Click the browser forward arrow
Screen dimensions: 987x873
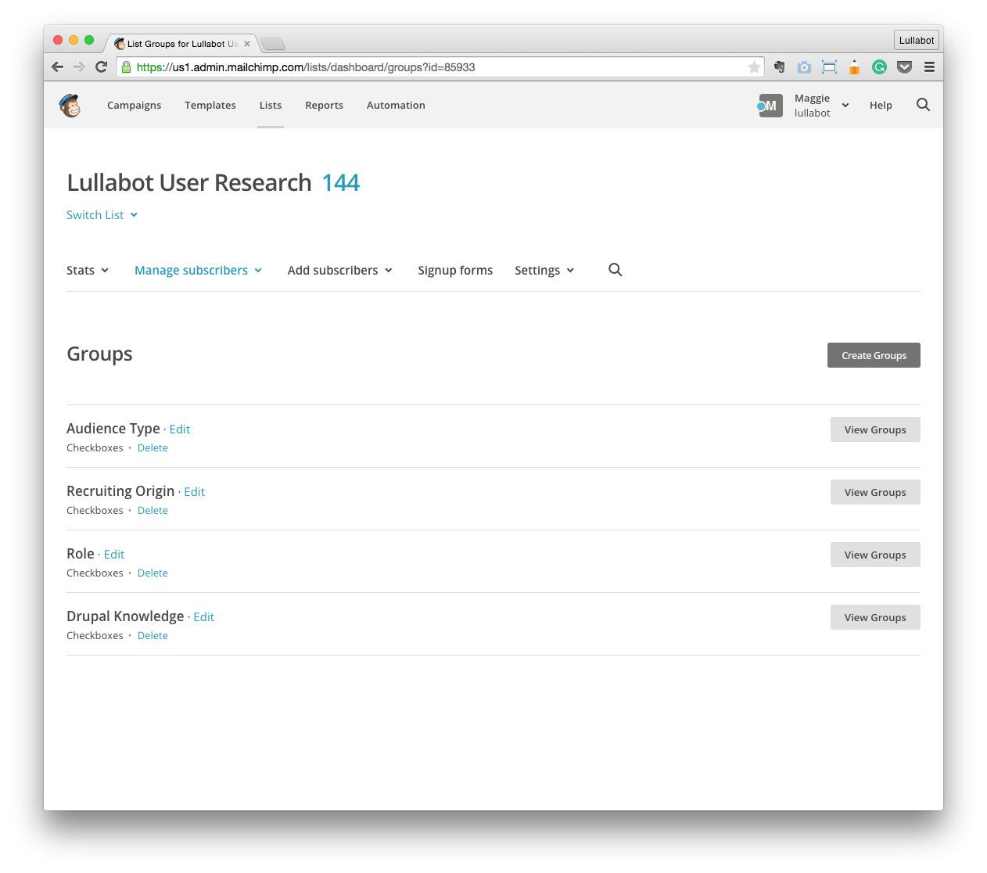tap(79, 67)
